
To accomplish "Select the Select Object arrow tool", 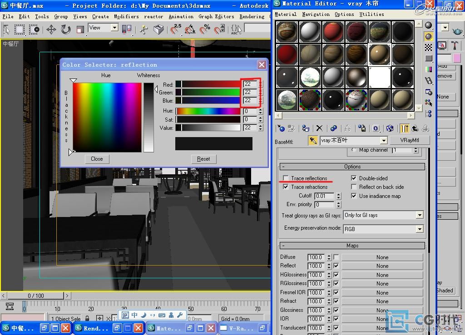I will tap(6, 30).
